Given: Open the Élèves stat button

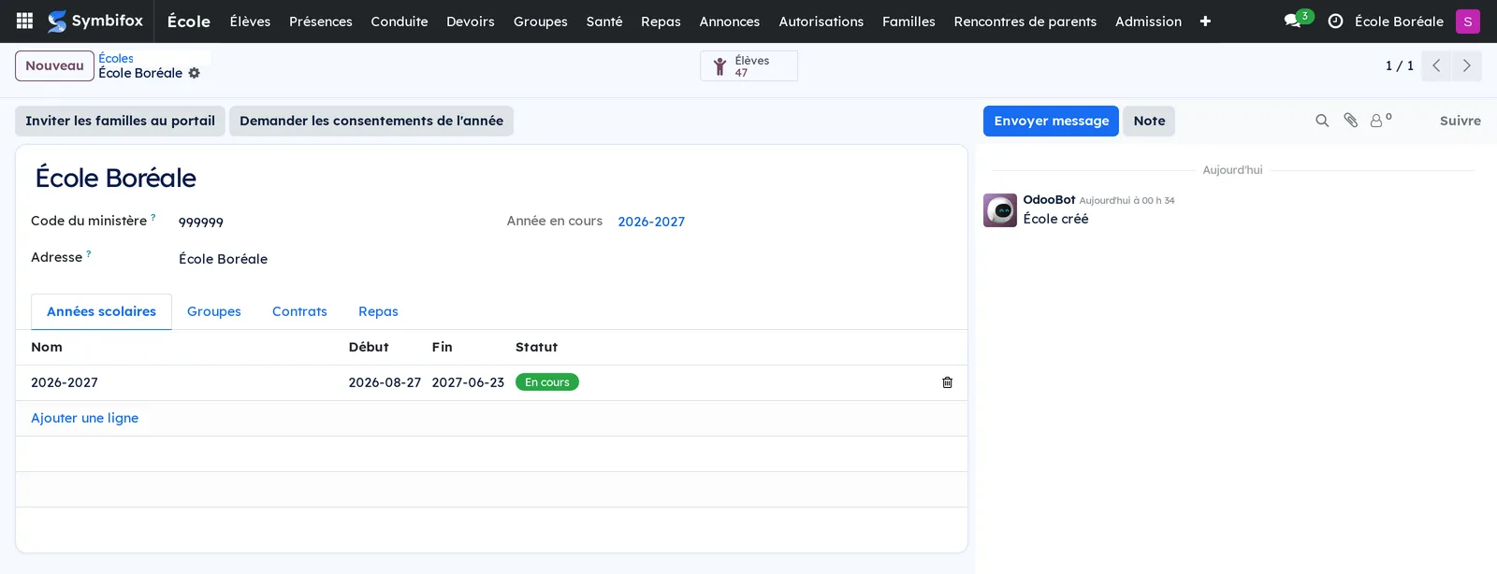Looking at the screenshot, I should [x=748, y=66].
